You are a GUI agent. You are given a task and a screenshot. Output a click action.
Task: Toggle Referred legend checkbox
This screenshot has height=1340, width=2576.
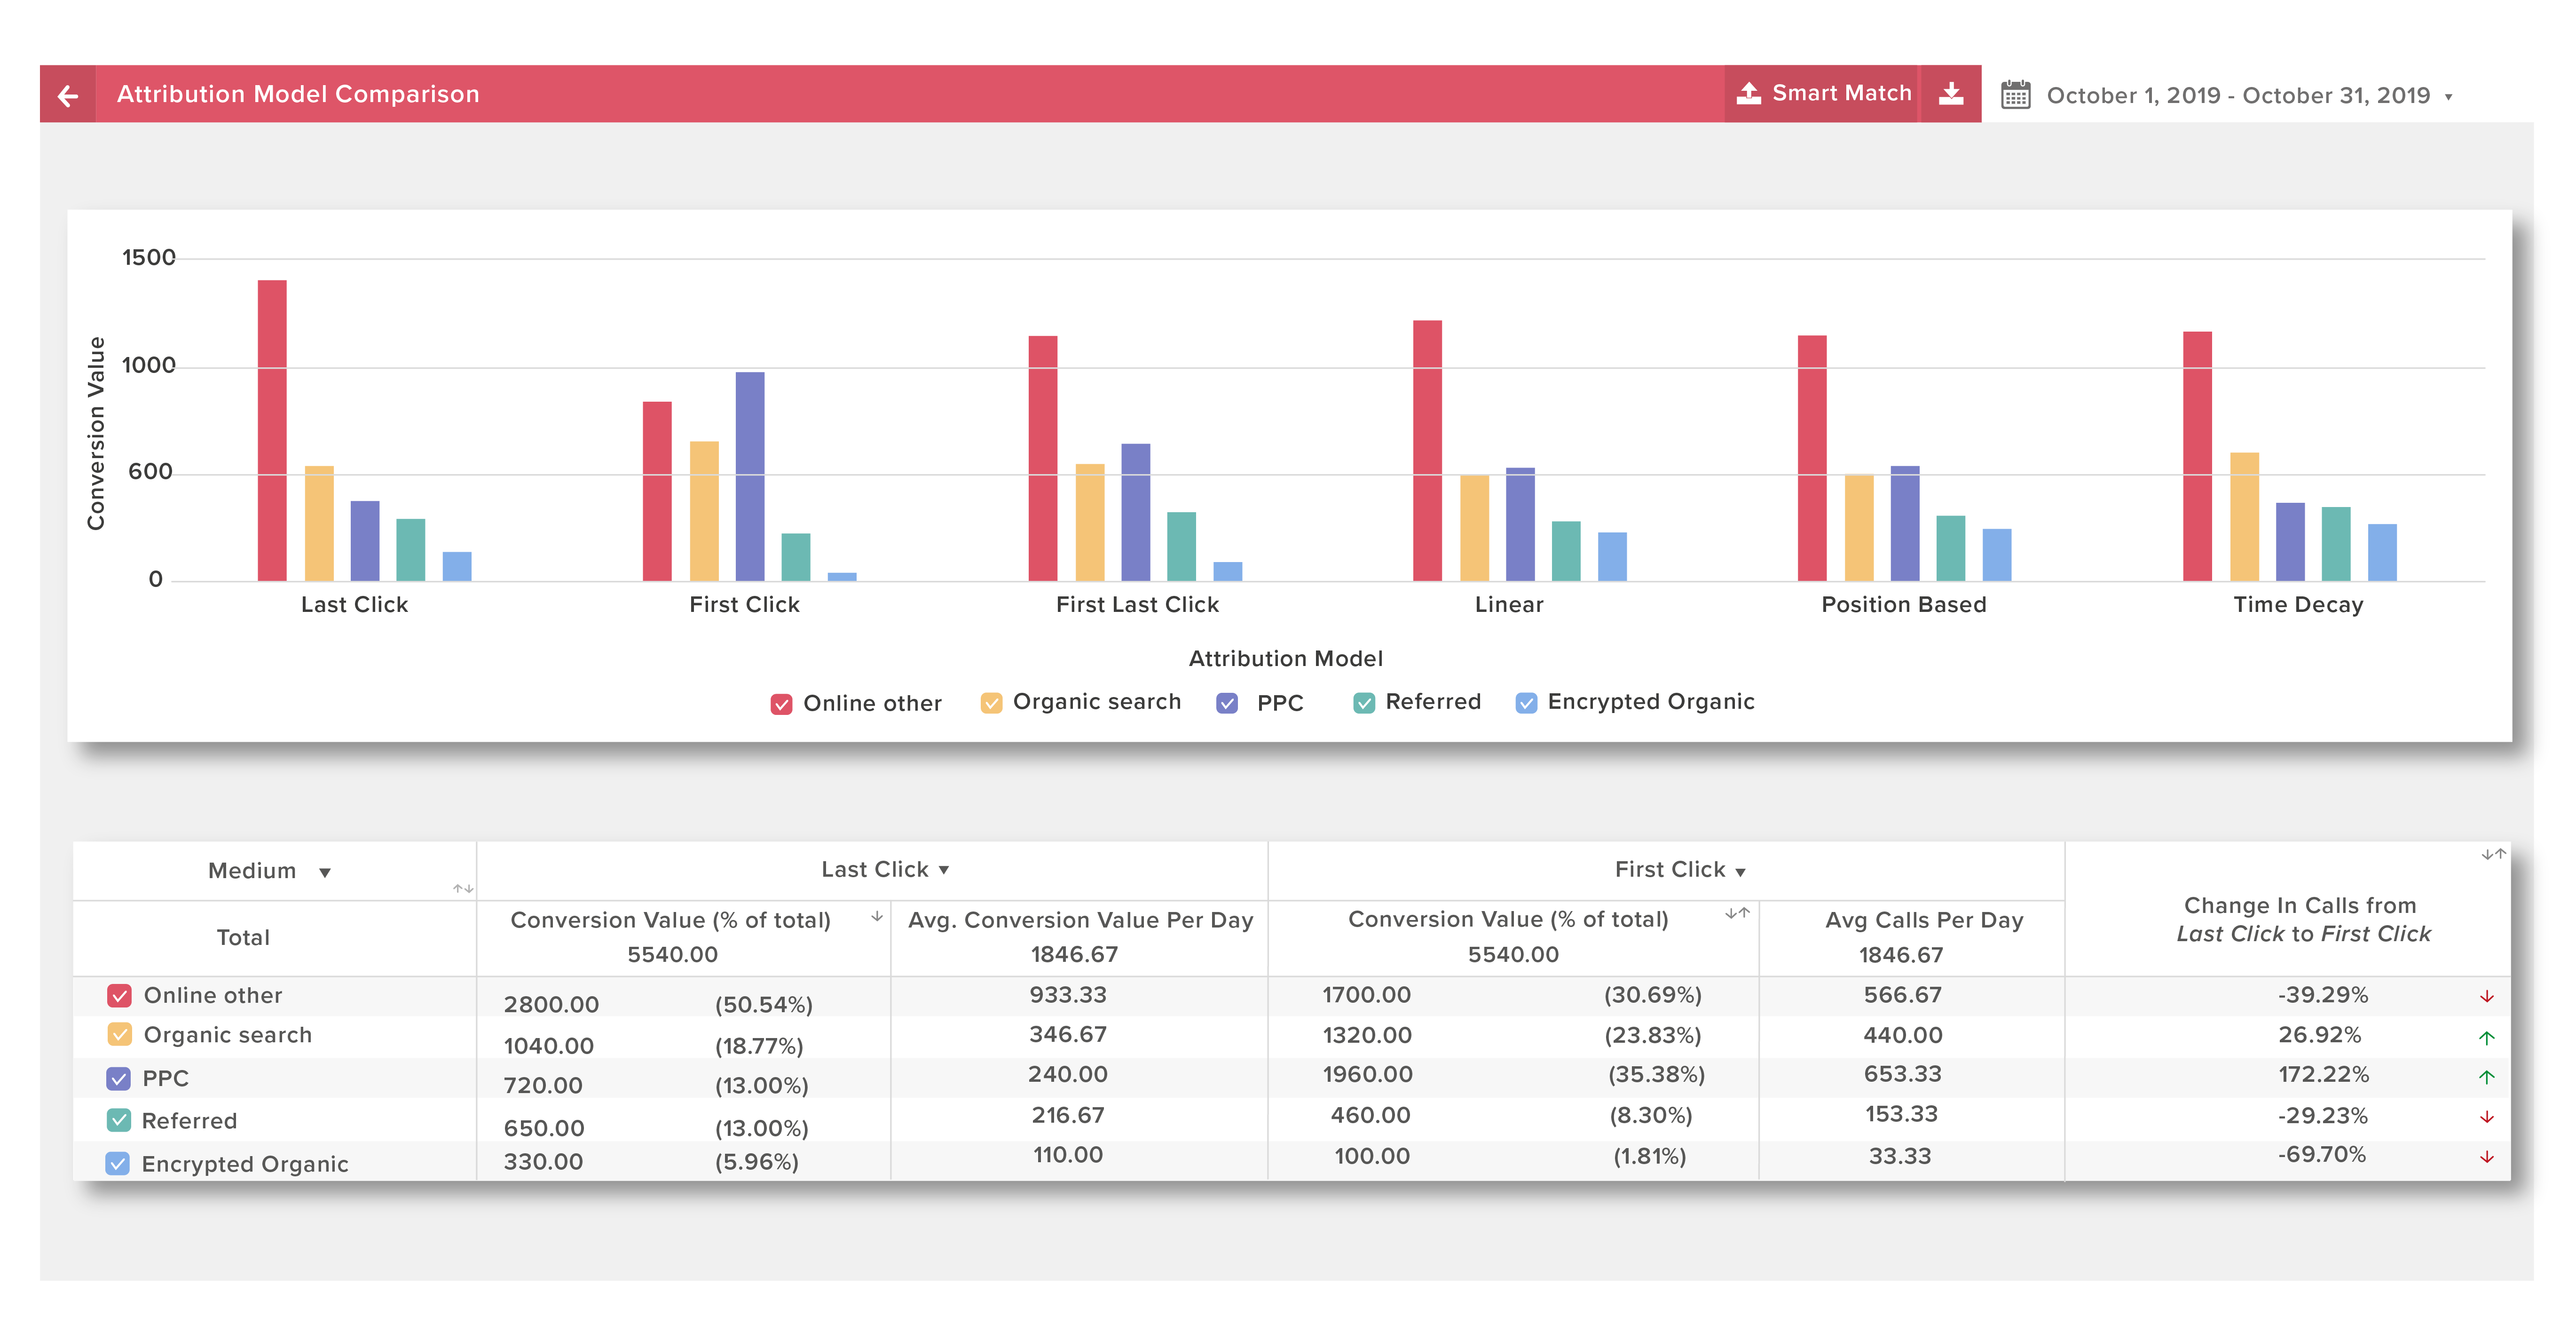pyautogui.click(x=1364, y=703)
